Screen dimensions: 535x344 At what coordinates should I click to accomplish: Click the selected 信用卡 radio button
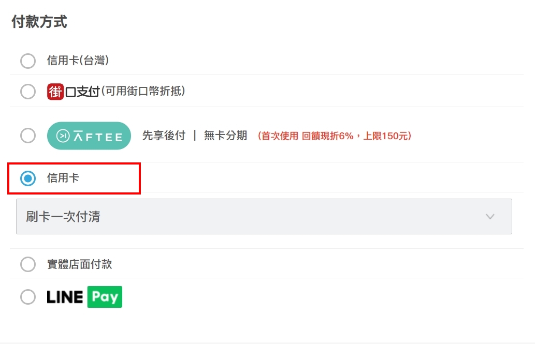click(28, 178)
